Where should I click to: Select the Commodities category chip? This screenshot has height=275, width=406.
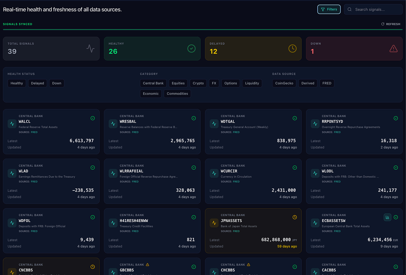point(177,94)
